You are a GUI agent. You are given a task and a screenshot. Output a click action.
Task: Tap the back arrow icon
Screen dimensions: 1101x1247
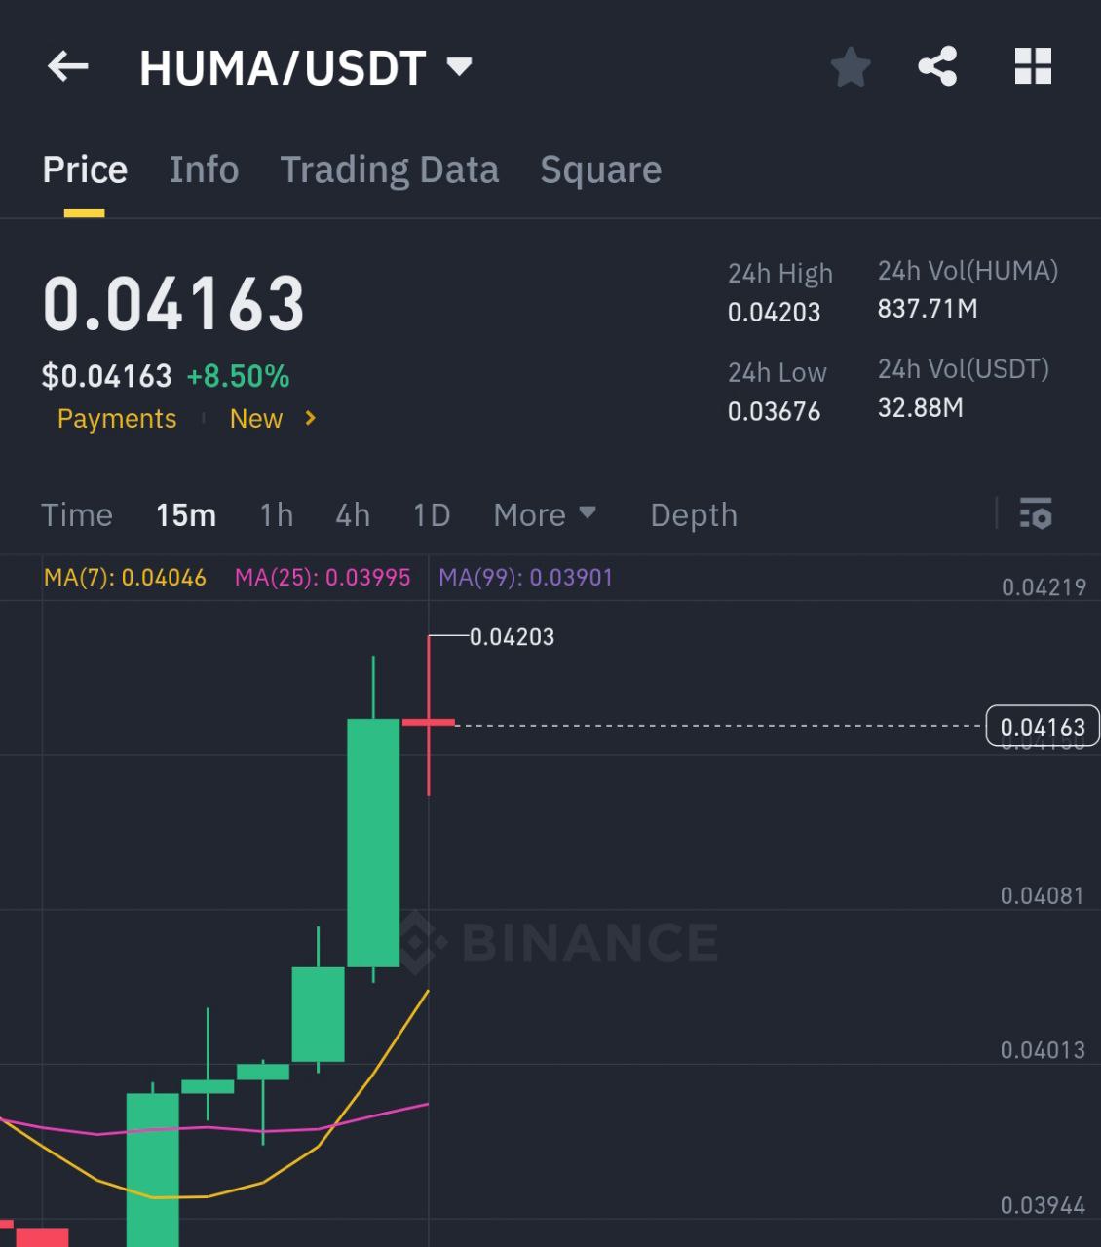tap(67, 66)
